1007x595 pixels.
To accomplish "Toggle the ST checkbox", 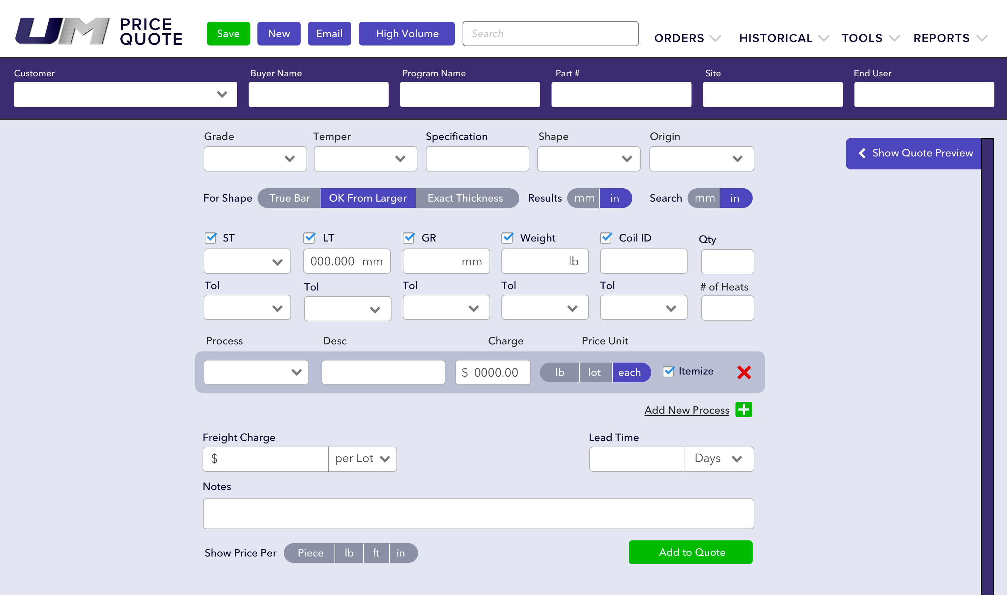I will pos(211,238).
